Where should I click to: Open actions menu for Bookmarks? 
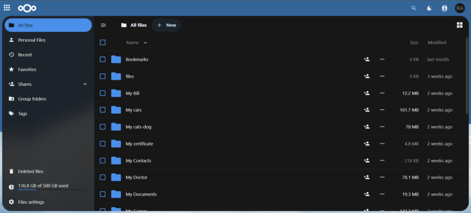click(382, 59)
